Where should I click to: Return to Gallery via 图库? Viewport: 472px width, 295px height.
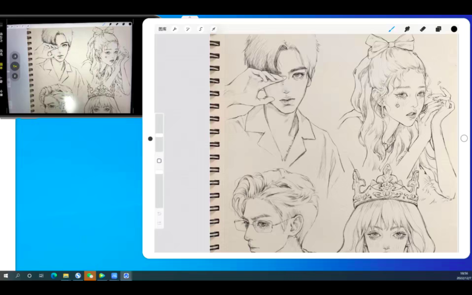(x=162, y=29)
